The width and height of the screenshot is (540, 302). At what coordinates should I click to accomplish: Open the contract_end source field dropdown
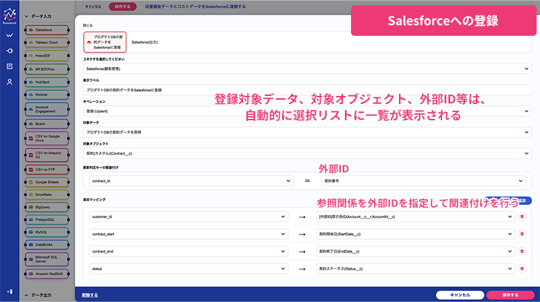coord(188,251)
